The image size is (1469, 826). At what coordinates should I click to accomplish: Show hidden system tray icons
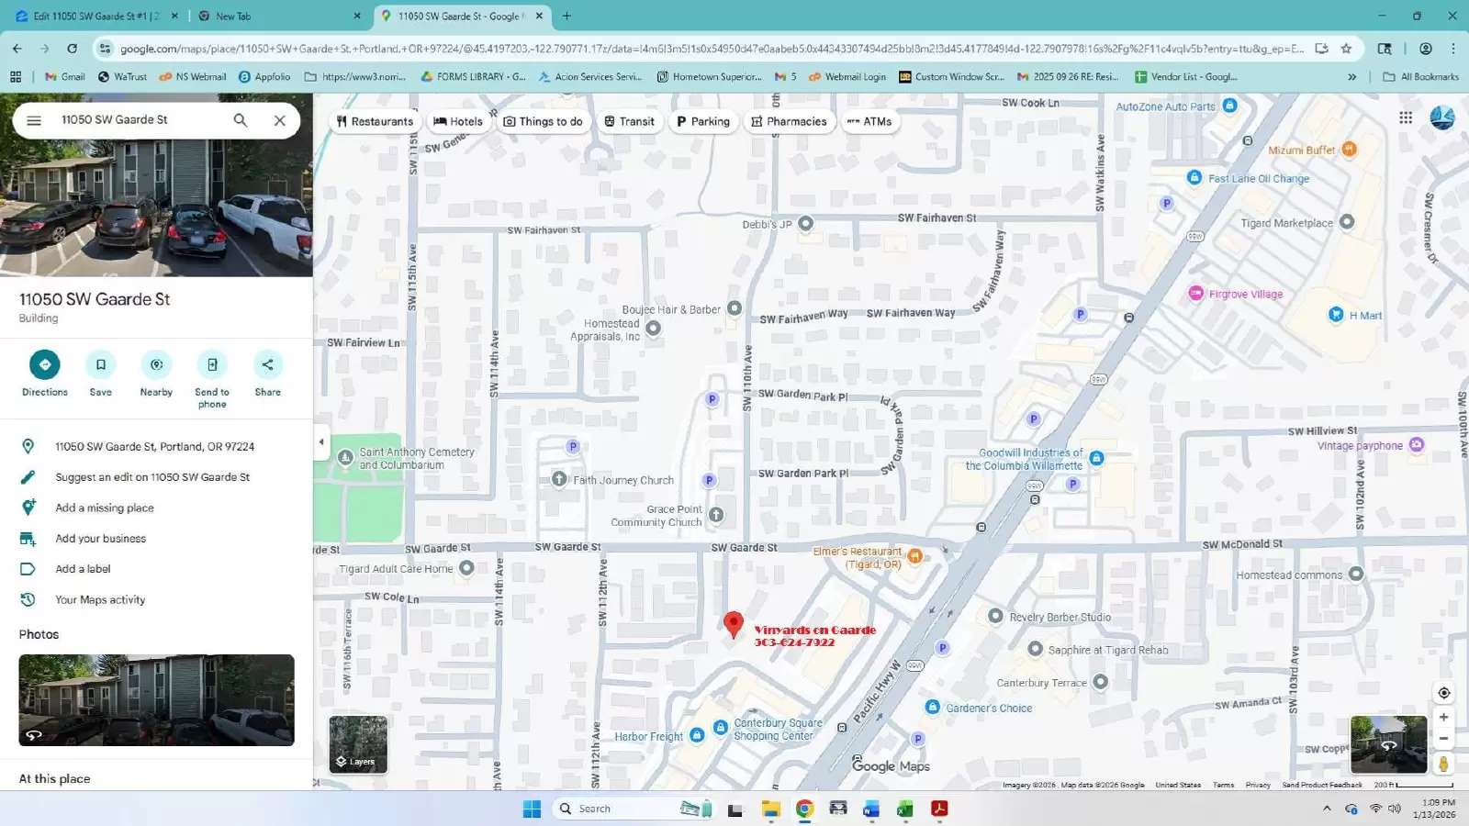point(1327,809)
